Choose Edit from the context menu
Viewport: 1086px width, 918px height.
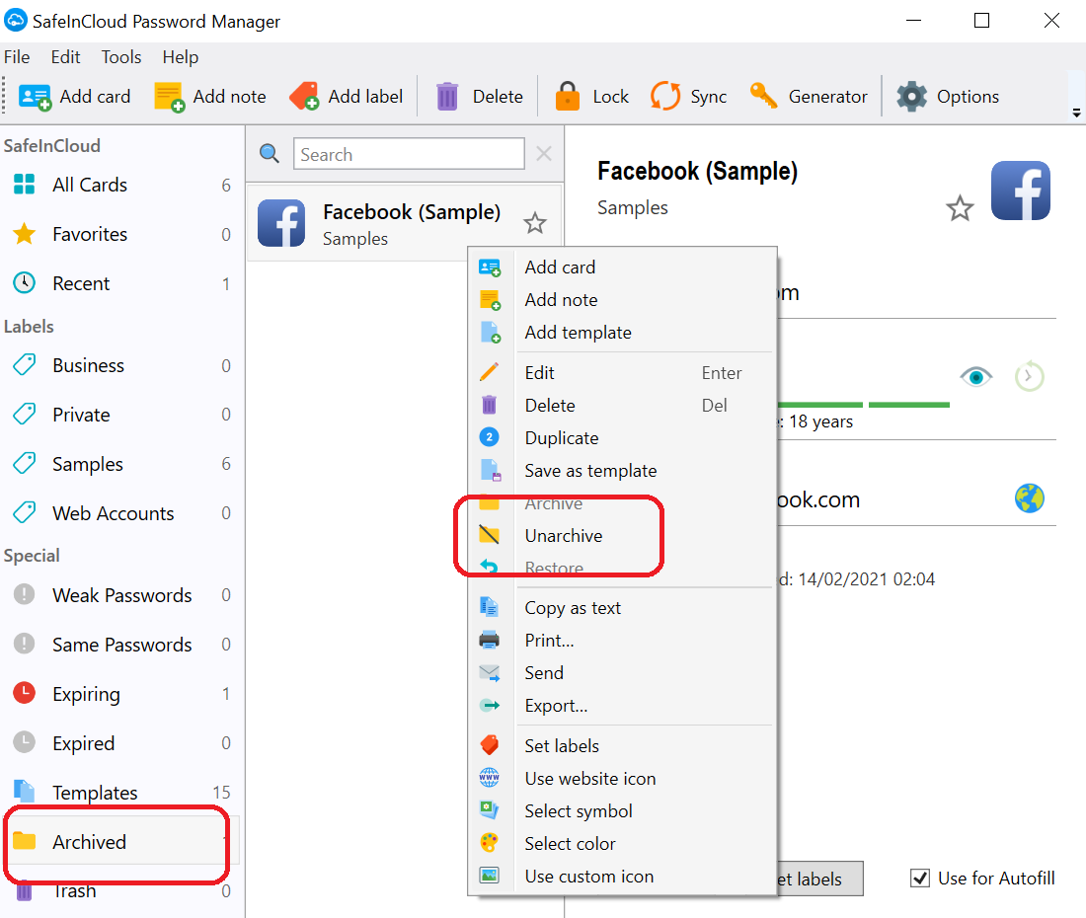pyautogui.click(x=622, y=372)
